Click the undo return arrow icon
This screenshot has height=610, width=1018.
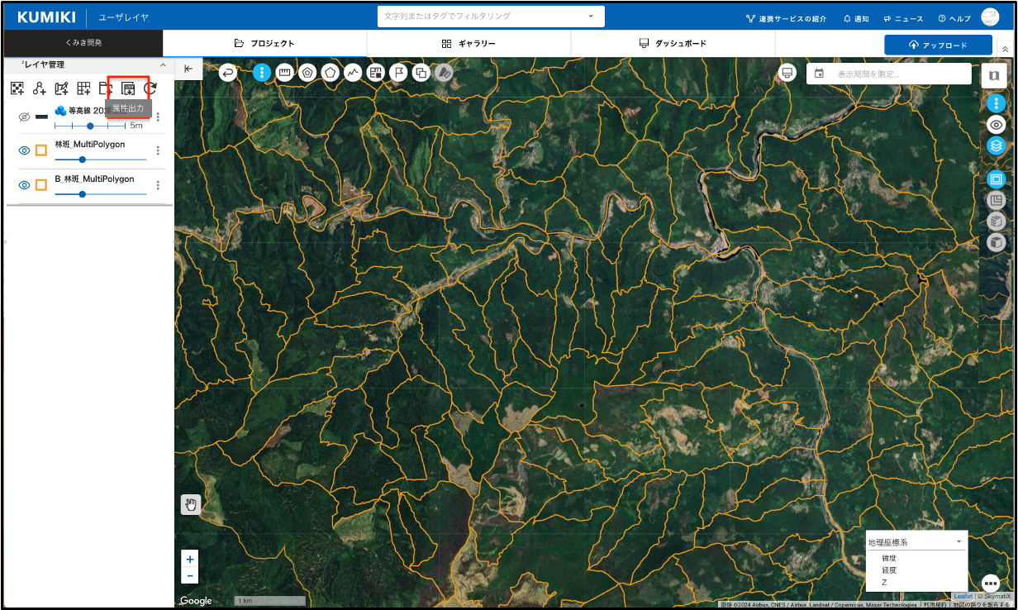[x=228, y=73]
